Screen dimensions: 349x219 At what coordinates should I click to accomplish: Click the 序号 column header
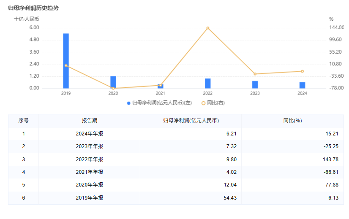click(x=23, y=121)
